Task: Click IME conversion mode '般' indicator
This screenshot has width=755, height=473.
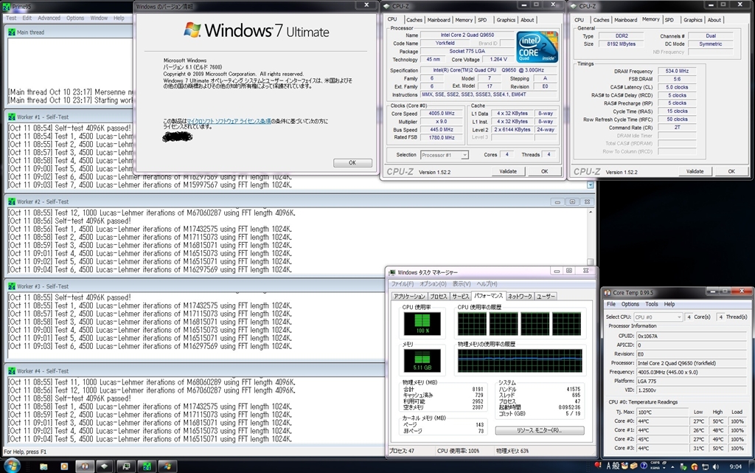Action: point(616,466)
